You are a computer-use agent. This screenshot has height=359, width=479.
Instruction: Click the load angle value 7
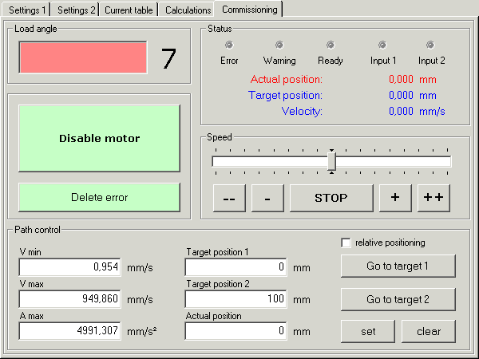(168, 58)
